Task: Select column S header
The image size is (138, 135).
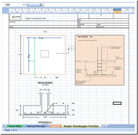Action: coord(117,12)
